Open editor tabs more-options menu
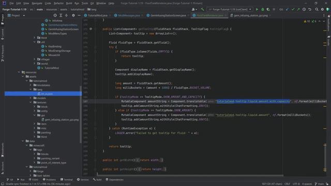This screenshot has width=331, height=186. [324, 16]
